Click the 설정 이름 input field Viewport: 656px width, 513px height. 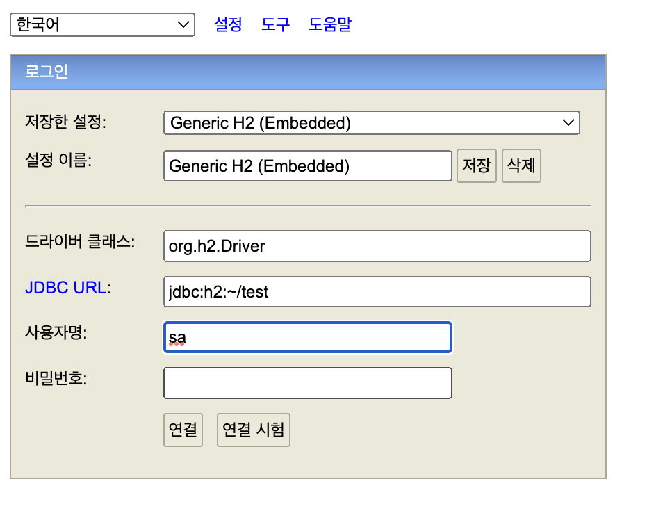[x=307, y=165]
